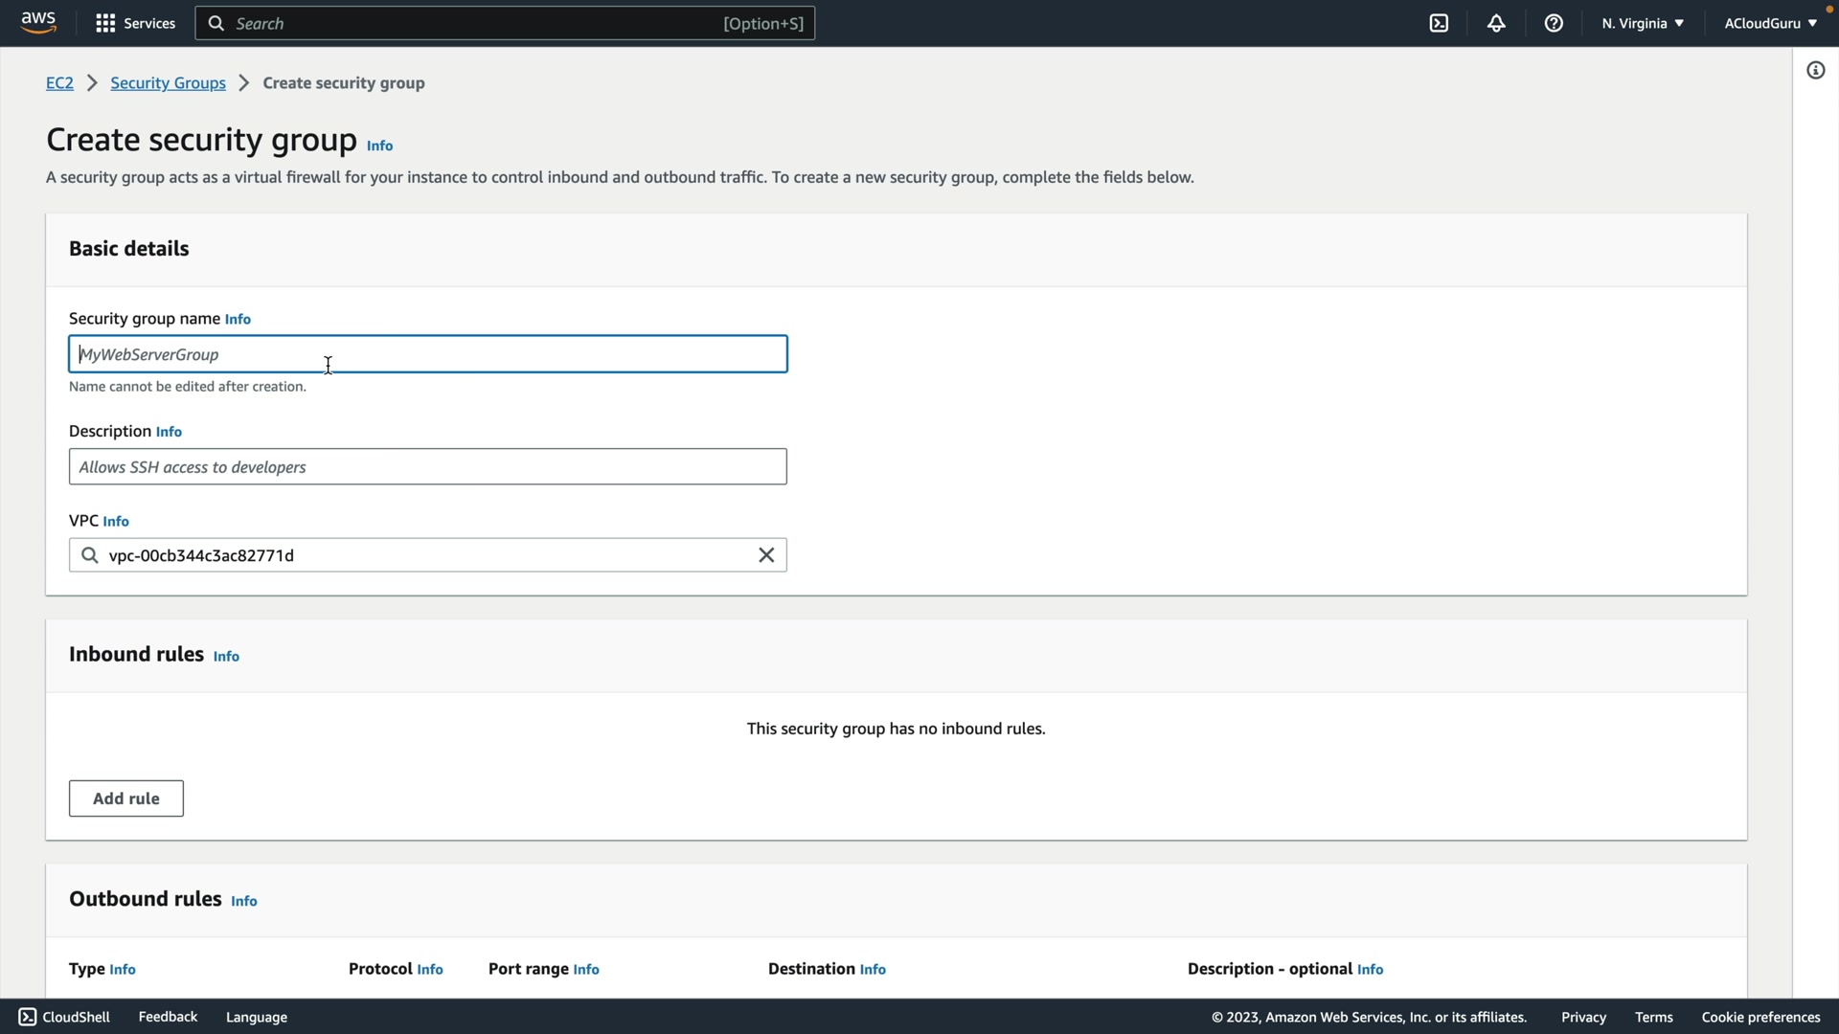The width and height of the screenshot is (1839, 1034).
Task: Open the notifications bell icon
Action: [x=1496, y=23]
